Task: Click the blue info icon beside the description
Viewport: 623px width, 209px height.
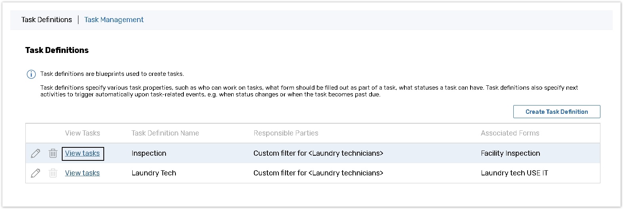Action: pos(31,74)
